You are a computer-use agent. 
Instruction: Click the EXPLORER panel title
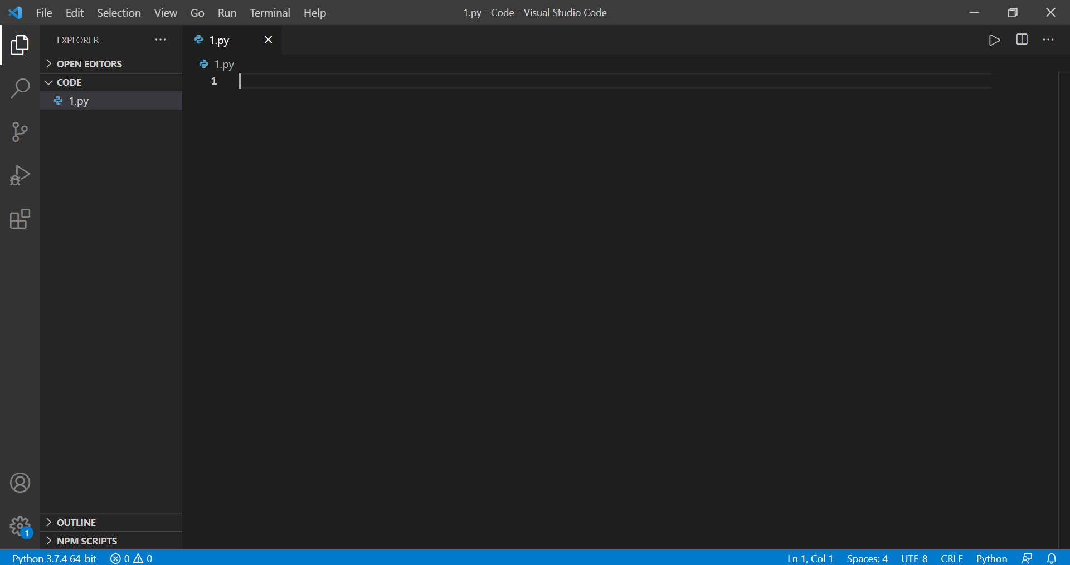point(78,40)
